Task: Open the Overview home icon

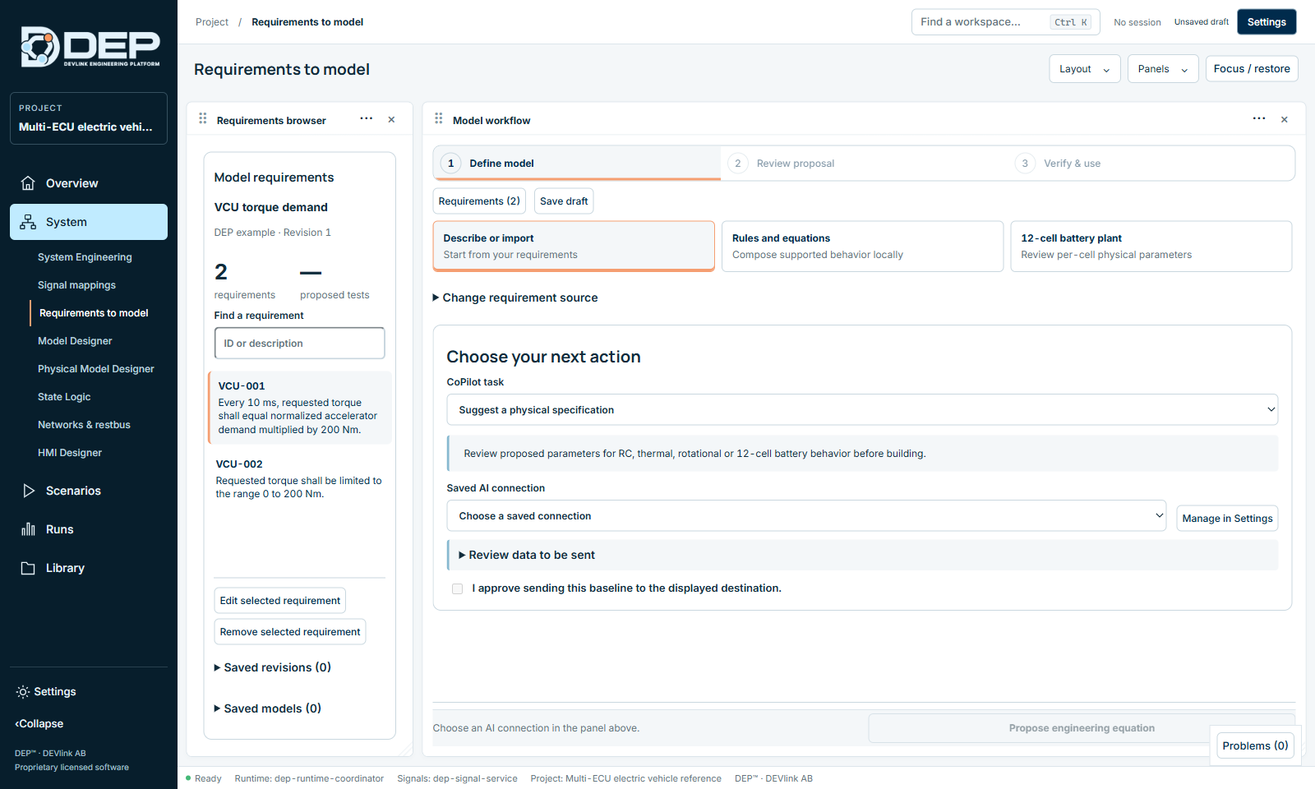Action: tap(28, 183)
